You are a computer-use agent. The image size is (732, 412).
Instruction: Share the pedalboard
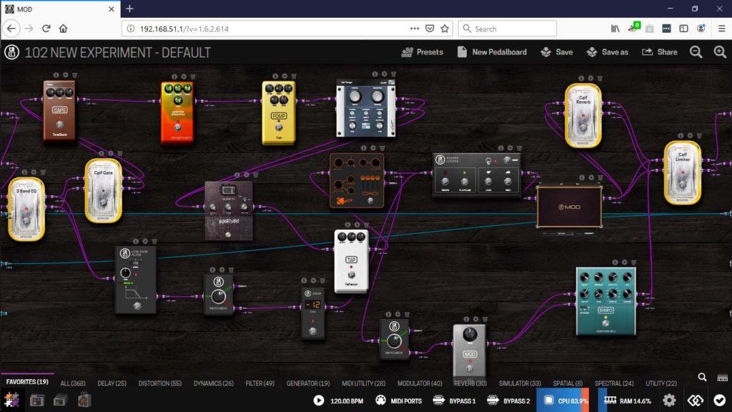click(x=660, y=52)
